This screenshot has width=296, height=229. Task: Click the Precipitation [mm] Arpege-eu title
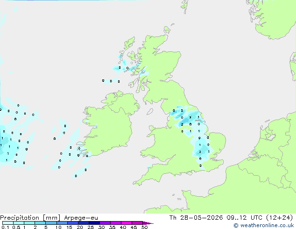click(x=49, y=218)
